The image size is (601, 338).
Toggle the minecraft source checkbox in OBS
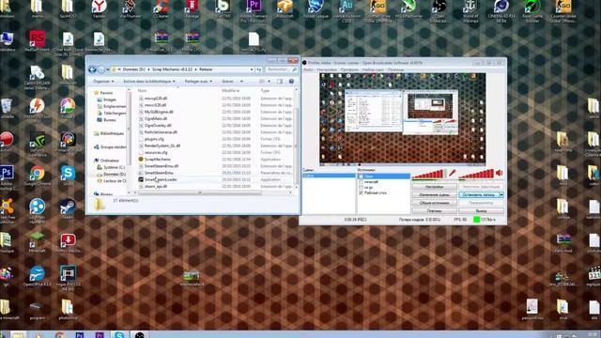(361, 182)
